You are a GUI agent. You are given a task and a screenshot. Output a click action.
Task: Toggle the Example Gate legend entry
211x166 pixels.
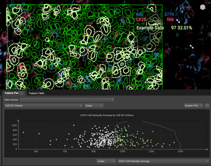point(150,28)
